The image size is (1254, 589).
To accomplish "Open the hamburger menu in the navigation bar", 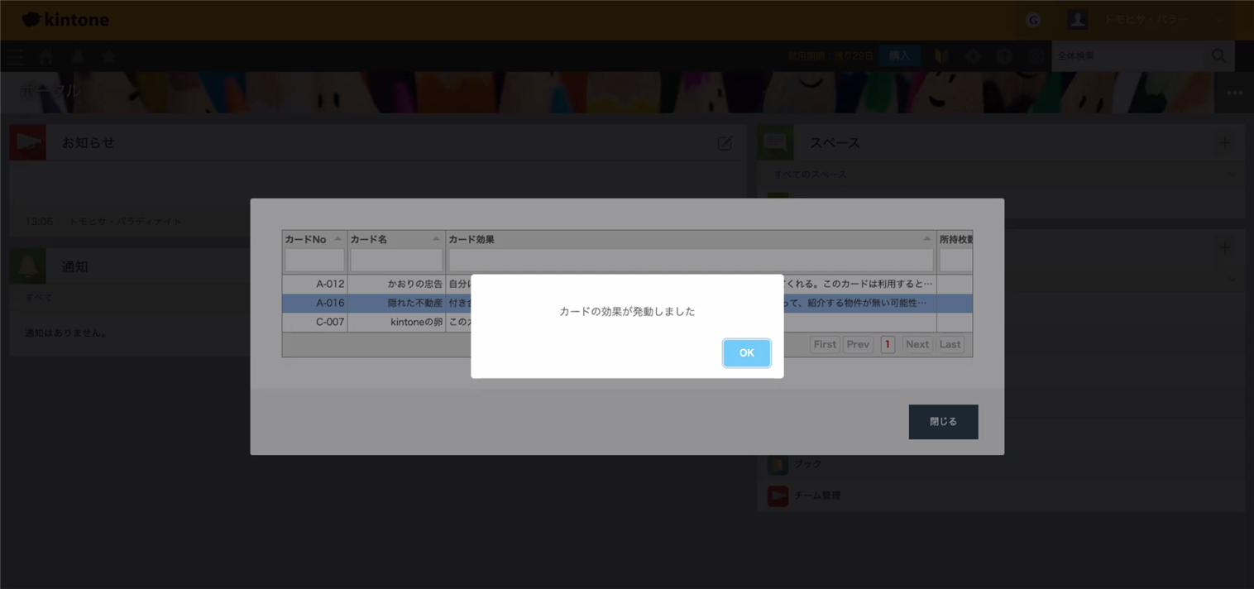I will (x=15, y=56).
